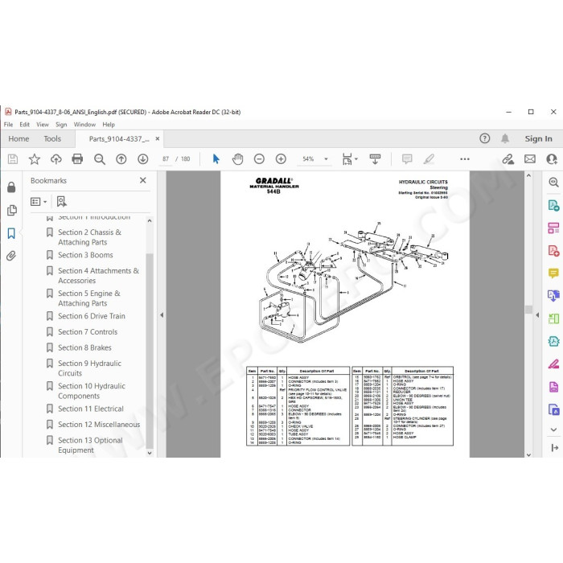Share a link to the file
Viewport: 563px width, 563px height.
tap(508, 158)
